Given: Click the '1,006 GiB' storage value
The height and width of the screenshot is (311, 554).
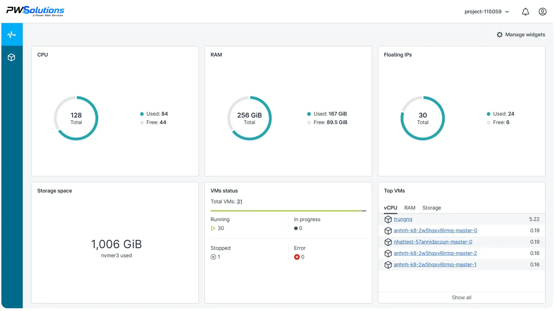Looking at the screenshot, I should coord(116,245).
